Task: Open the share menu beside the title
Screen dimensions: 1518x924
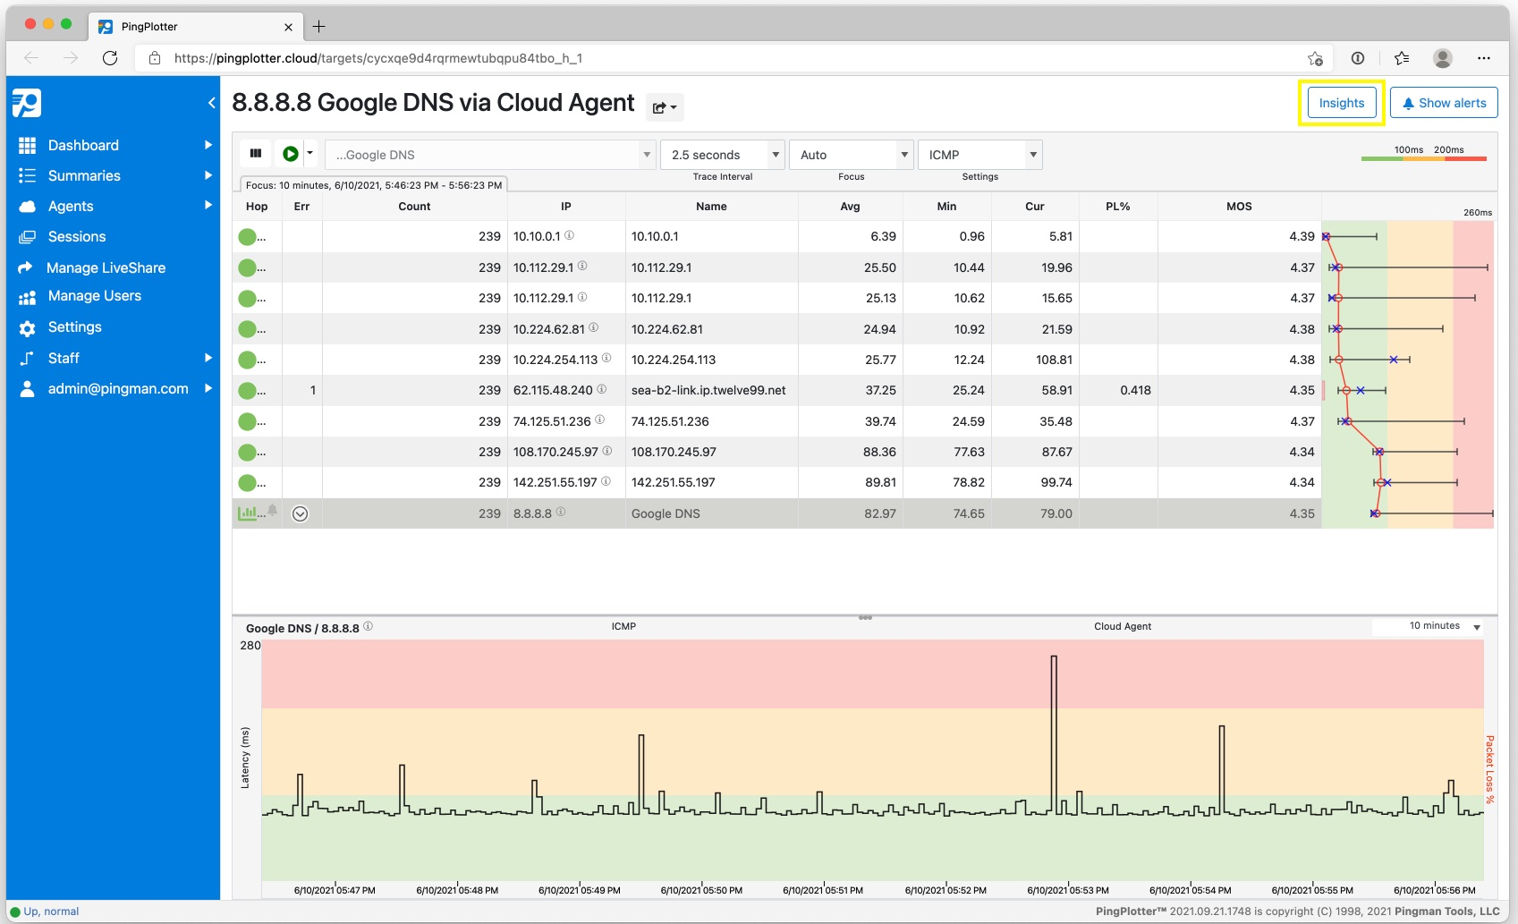Action: coord(665,107)
